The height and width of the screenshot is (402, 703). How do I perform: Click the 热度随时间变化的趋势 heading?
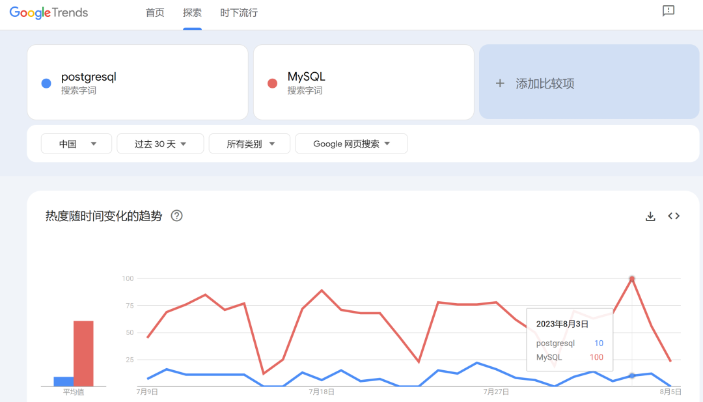pyautogui.click(x=103, y=216)
